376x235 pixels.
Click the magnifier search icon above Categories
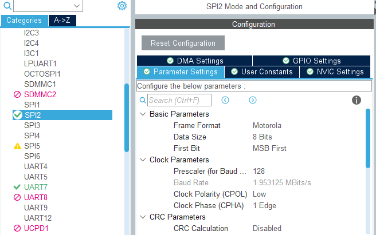(7, 6)
